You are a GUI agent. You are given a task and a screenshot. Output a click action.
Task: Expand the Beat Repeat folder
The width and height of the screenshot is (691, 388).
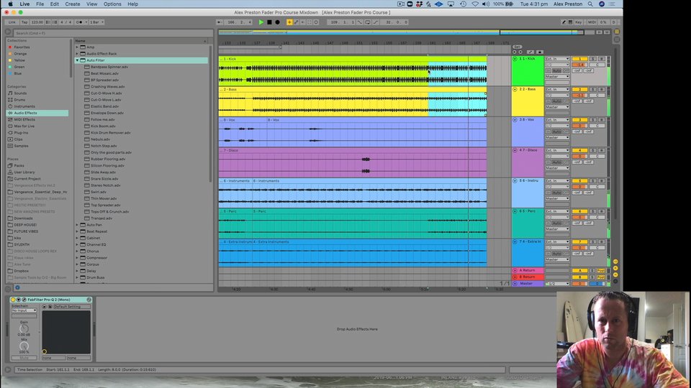coord(77,231)
